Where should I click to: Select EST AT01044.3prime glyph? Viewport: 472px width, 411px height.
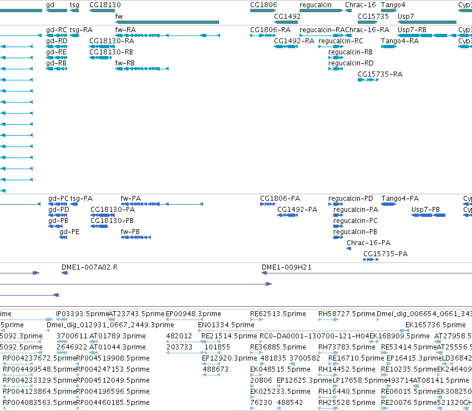[x=94, y=353]
